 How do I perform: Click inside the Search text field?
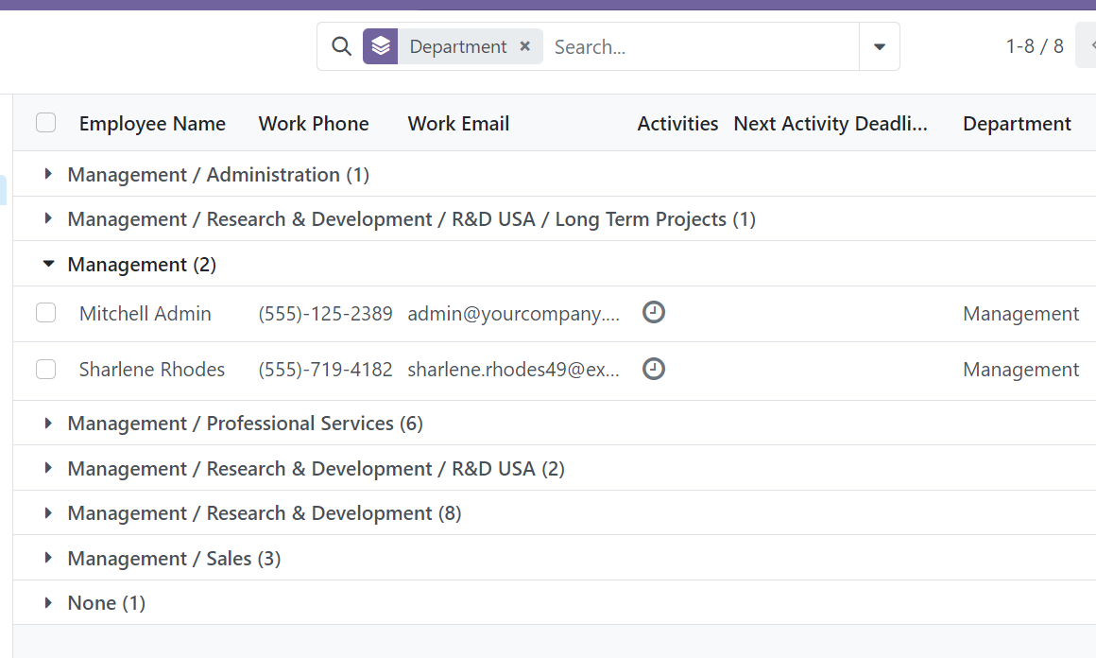(x=699, y=46)
